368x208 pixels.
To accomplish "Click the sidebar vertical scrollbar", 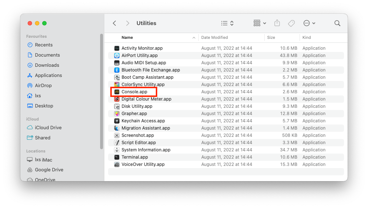I will click(x=102, y=91).
